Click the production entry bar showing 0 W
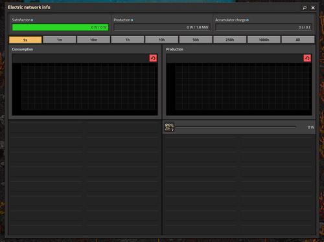Image resolution: width=324 pixels, height=242 pixels. (x=236, y=127)
